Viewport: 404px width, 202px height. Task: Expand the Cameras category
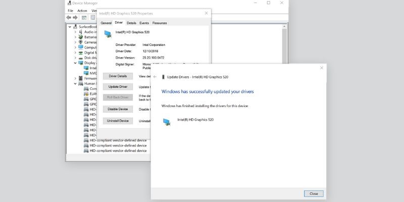tap(75, 42)
